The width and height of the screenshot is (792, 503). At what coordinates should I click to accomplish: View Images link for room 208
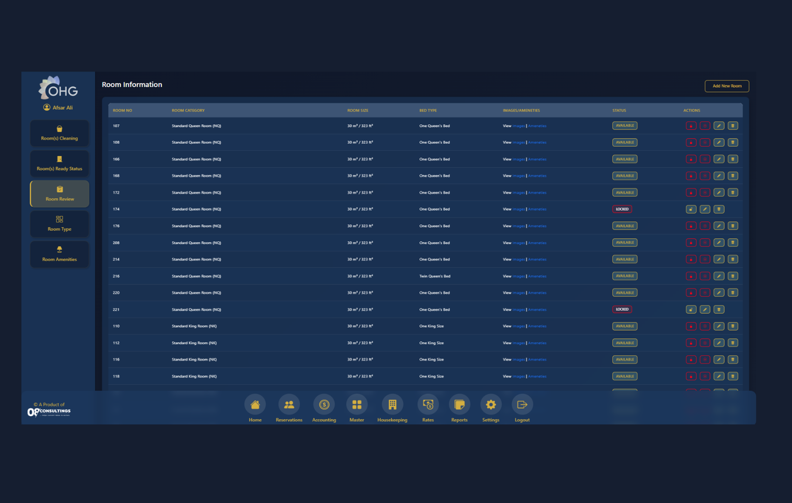click(518, 243)
